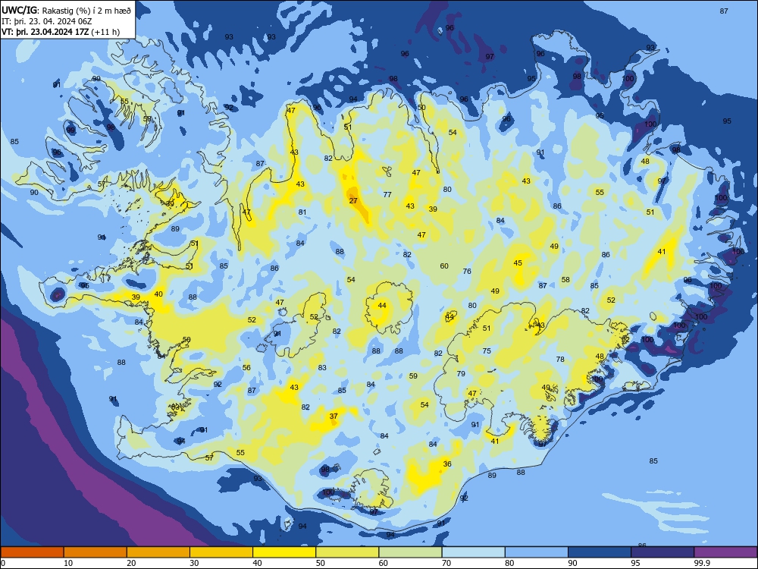Click the humidity value '81' on the map
758x569 pixels.
point(302,212)
